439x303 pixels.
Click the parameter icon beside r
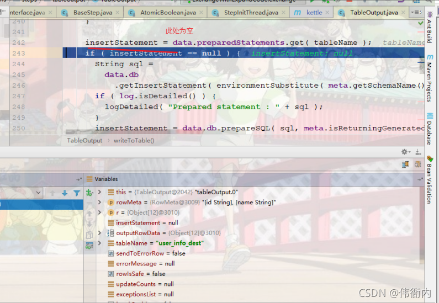111,212
